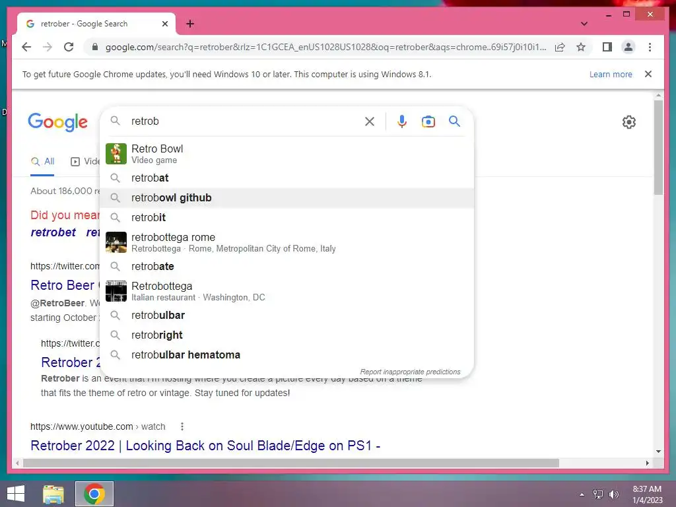The width and height of the screenshot is (676, 507).
Task: Click the retrobottega rome thumbnail
Action: click(116, 242)
